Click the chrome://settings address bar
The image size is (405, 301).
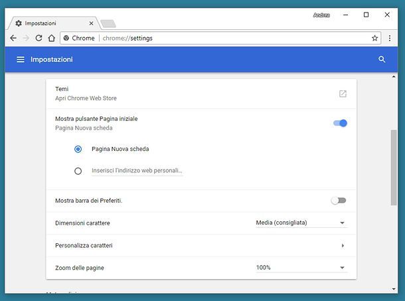click(220, 39)
